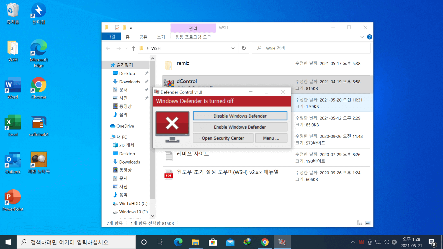This screenshot has width=443, height=249.
Task: Open the Menu ... button
Action: point(271,138)
